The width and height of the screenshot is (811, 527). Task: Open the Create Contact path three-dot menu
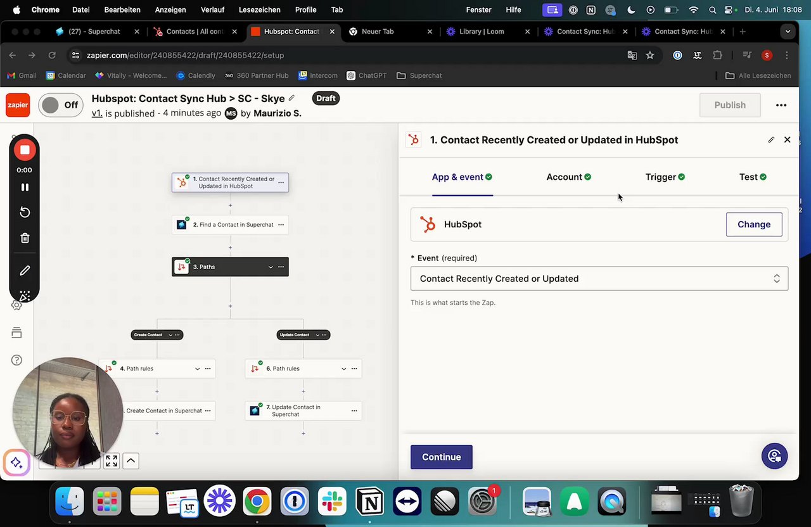point(177,334)
